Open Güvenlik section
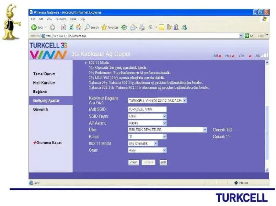Screen dimensions: 276x206 (41, 109)
